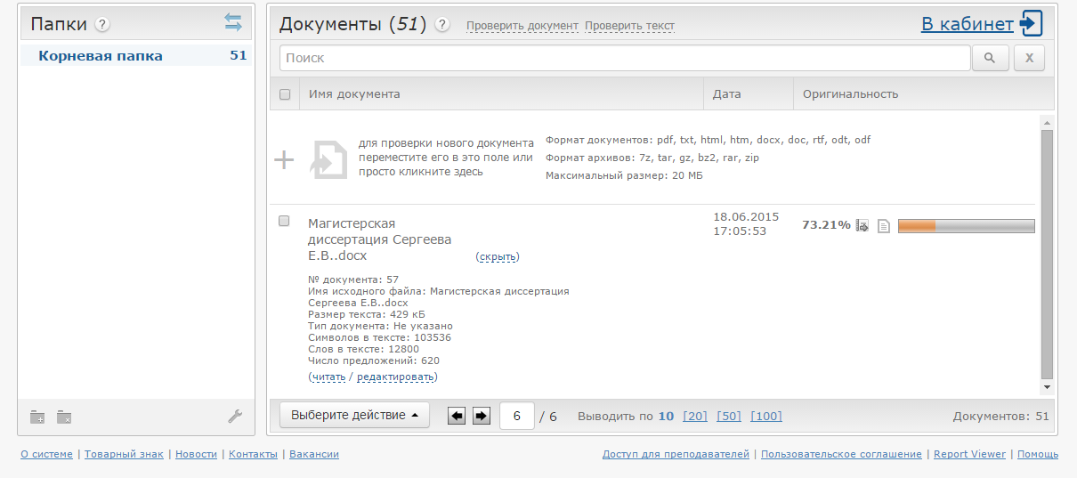Go to previous page with left arrow

tap(457, 416)
